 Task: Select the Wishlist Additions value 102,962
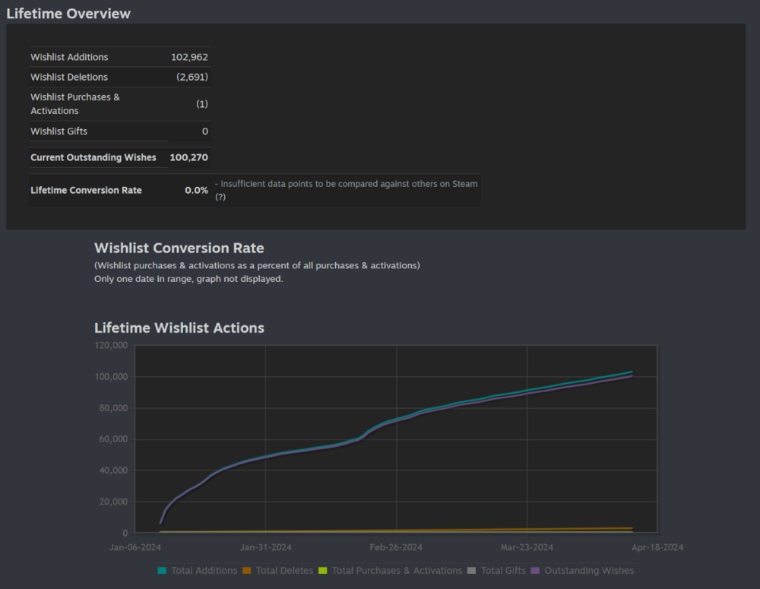[x=189, y=57]
